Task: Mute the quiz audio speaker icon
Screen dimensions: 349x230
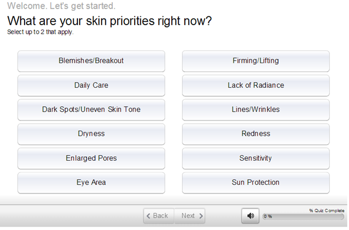Action: (x=250, y=216)
